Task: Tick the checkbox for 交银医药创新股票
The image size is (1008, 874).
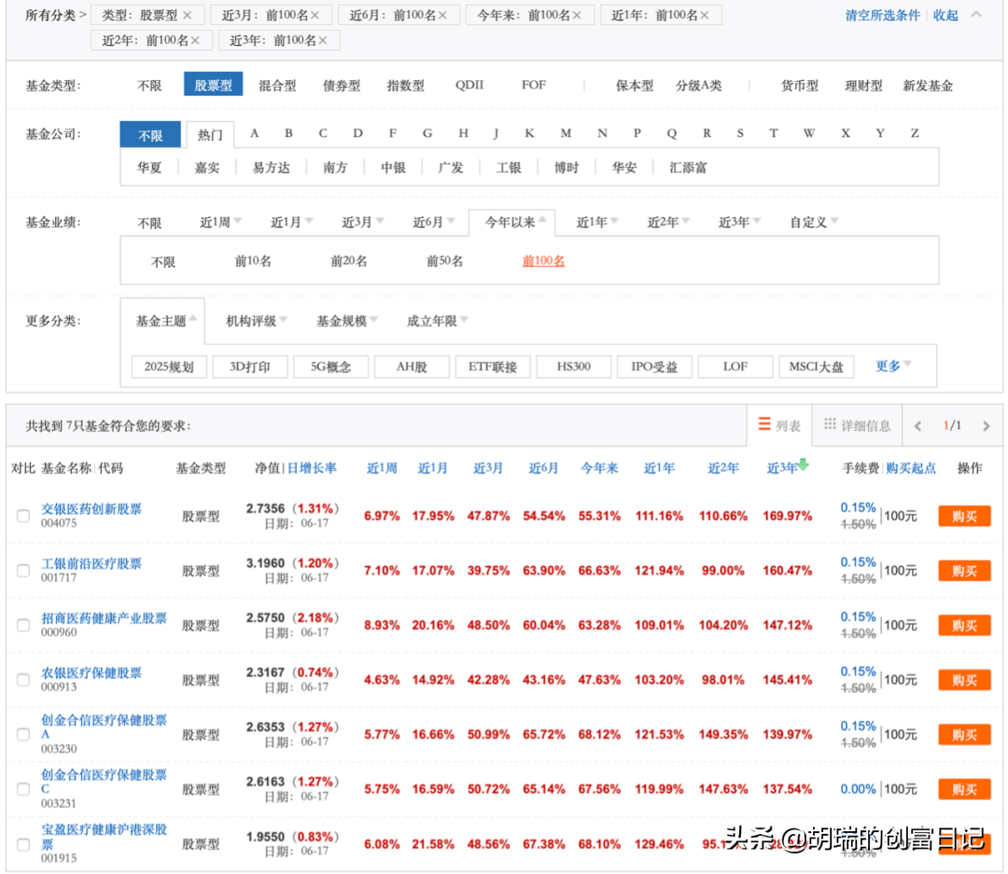Action: [23, 516]
